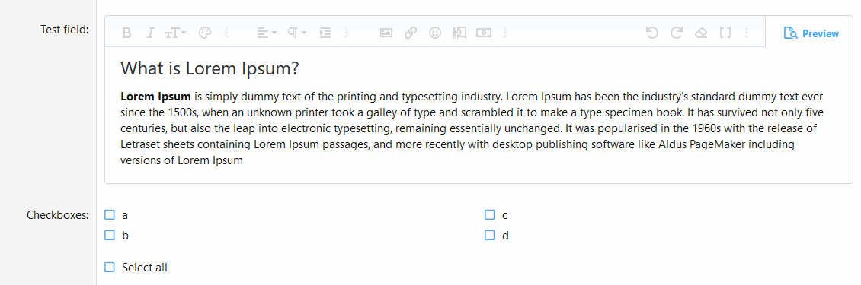Open the text color palette icon
This screenshot has height=285, width=861.
[204, 33]
